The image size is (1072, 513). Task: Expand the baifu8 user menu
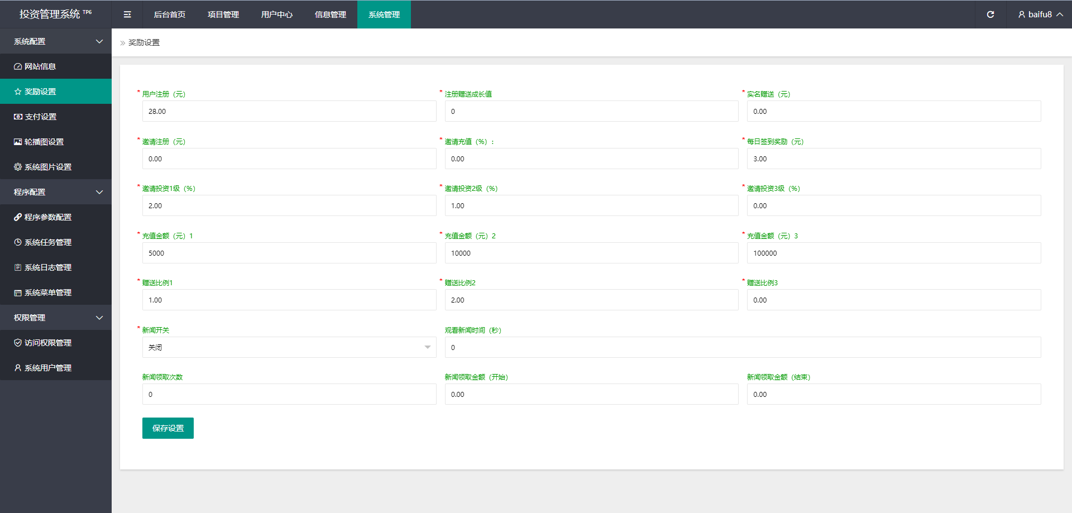1040,15
